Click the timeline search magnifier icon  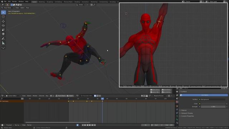click(2, 99)
